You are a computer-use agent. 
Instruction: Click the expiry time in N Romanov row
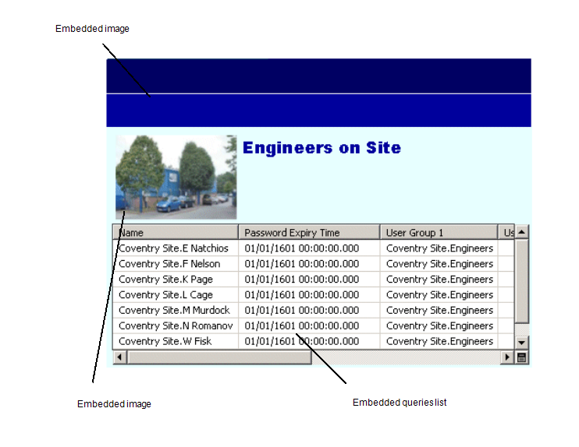click(x=309, y=326)
